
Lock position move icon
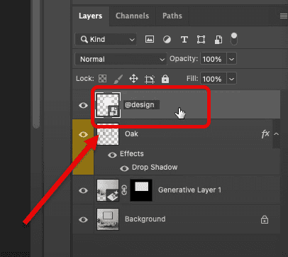click(x=133, y=79)
